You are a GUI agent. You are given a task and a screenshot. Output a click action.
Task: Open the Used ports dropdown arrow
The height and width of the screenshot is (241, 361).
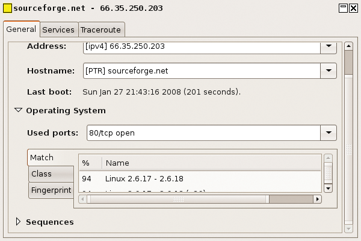click(329, 133)
